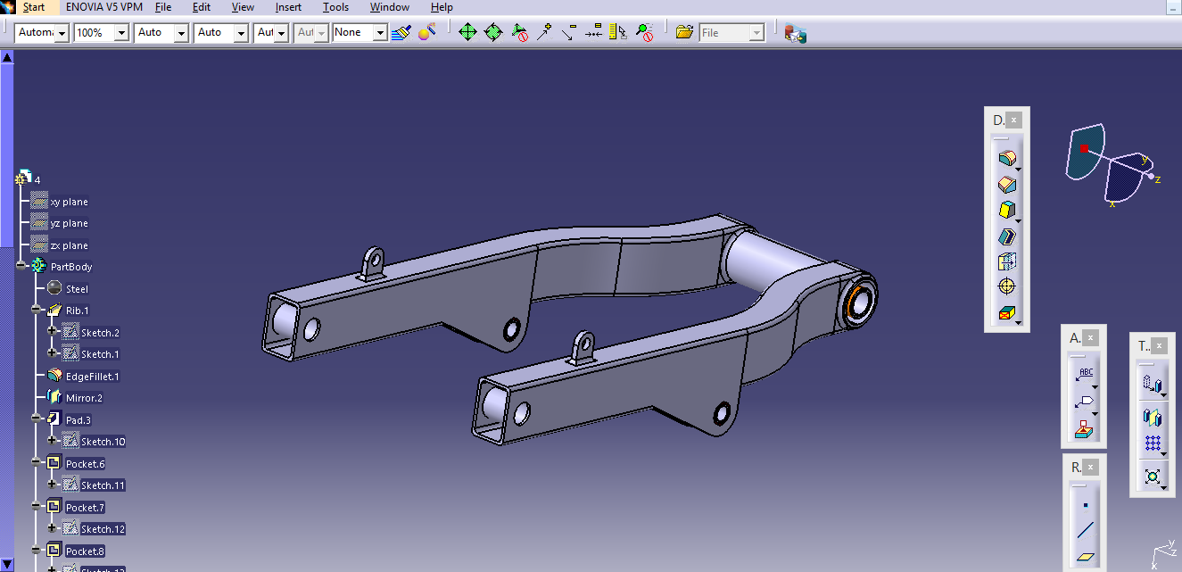Open the Help menu
Screen dimensions: 1182x572
click(x=442, y=7)
